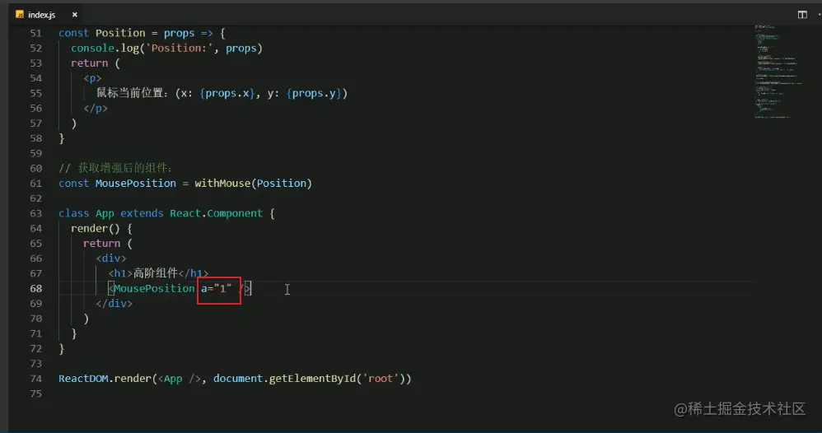Click the JS file icon on index.js tab
This screenshot has height=433, width=822.
tap(20, 15)
